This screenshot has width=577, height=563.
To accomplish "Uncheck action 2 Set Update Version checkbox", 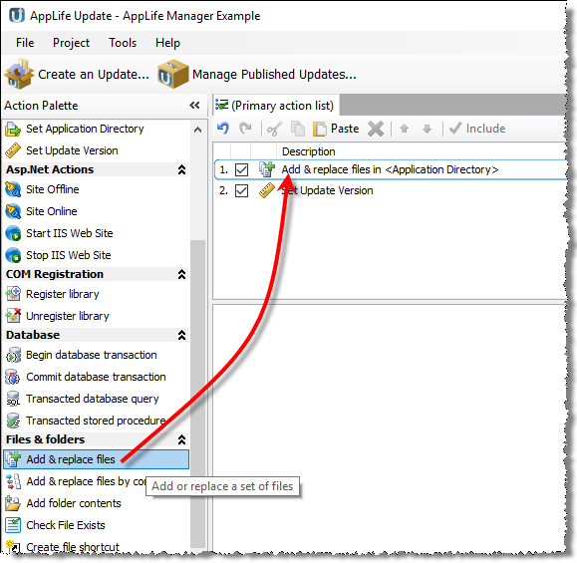I will pos(241,191).
